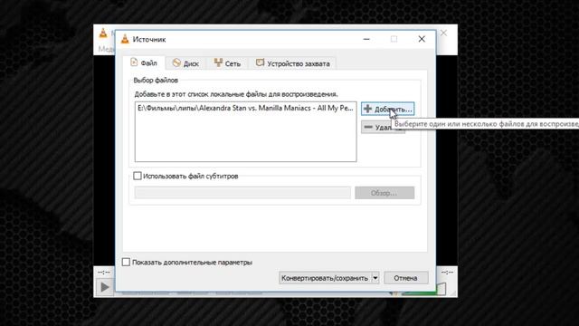This screenshot has height=326, width=579.
Task: Click the Play button in the VLC main window
Action: pyautogui.click(x=105, y=287)
